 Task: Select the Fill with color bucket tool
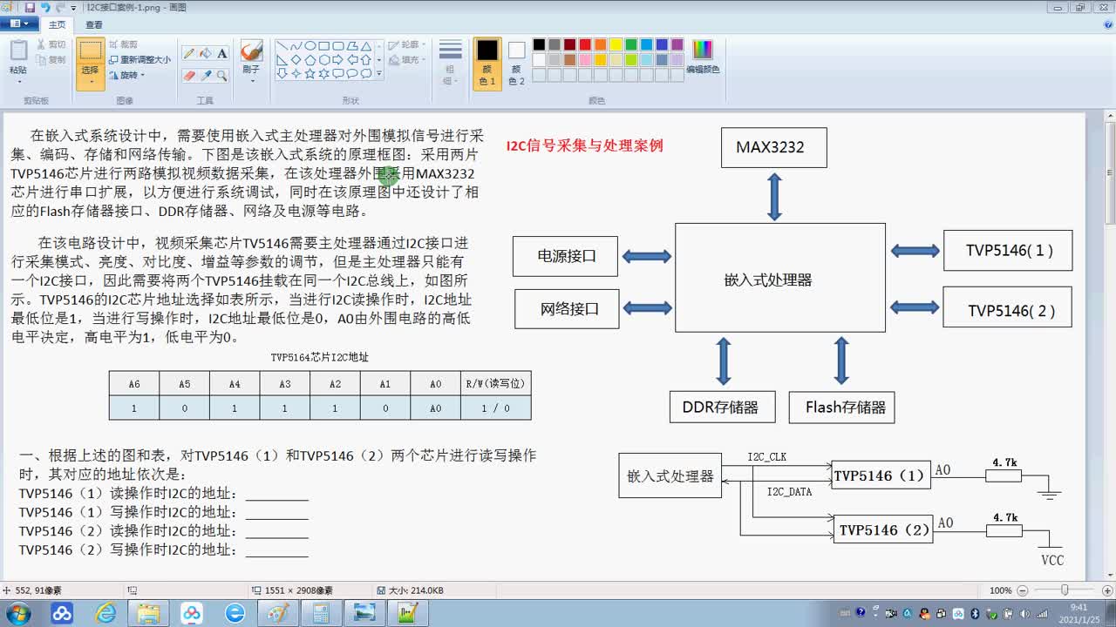pyautogui.click(x=206, y=53)
